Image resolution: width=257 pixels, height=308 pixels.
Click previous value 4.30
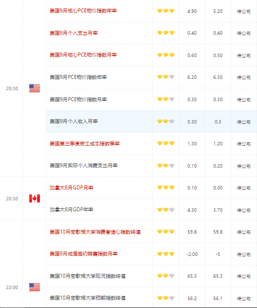(x=192, y=210)
